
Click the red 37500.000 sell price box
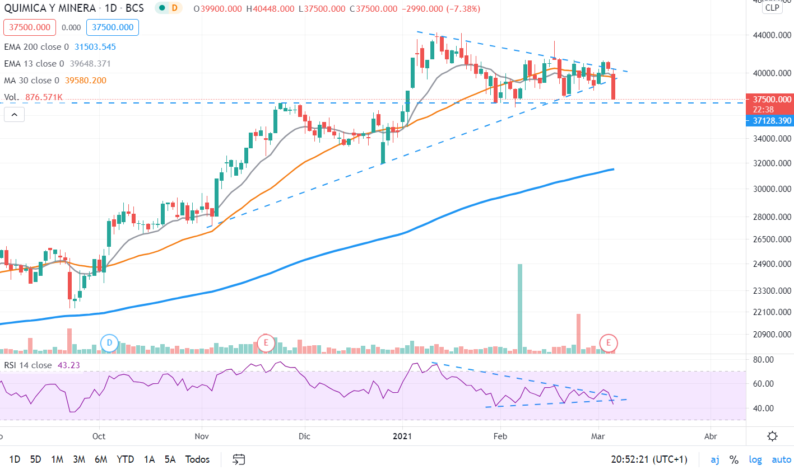(x=29, y=27)
